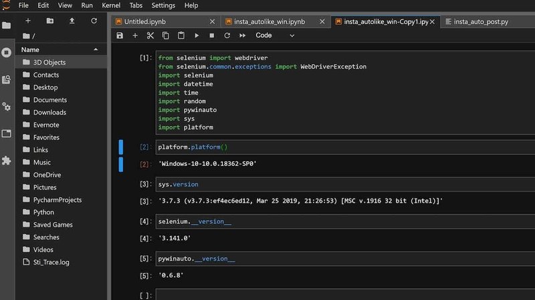Select the Music folder
The width and height of the screenshot is (535, 300).
[x=61, y=162]
